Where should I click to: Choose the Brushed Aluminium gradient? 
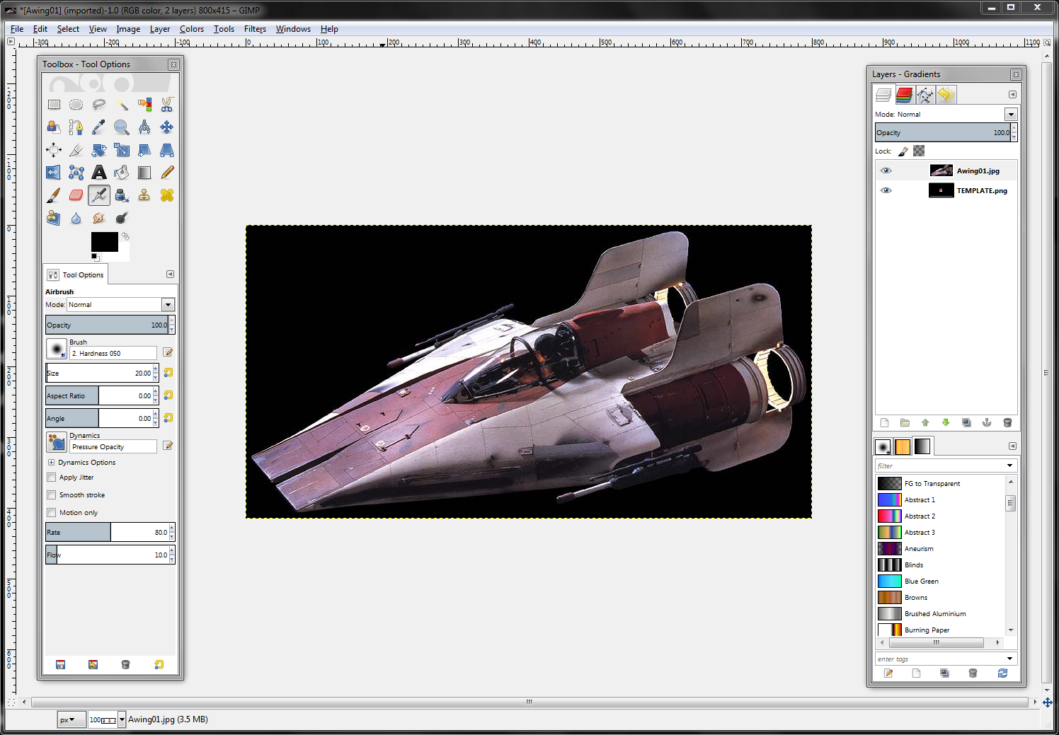click(x=940, y=614)
